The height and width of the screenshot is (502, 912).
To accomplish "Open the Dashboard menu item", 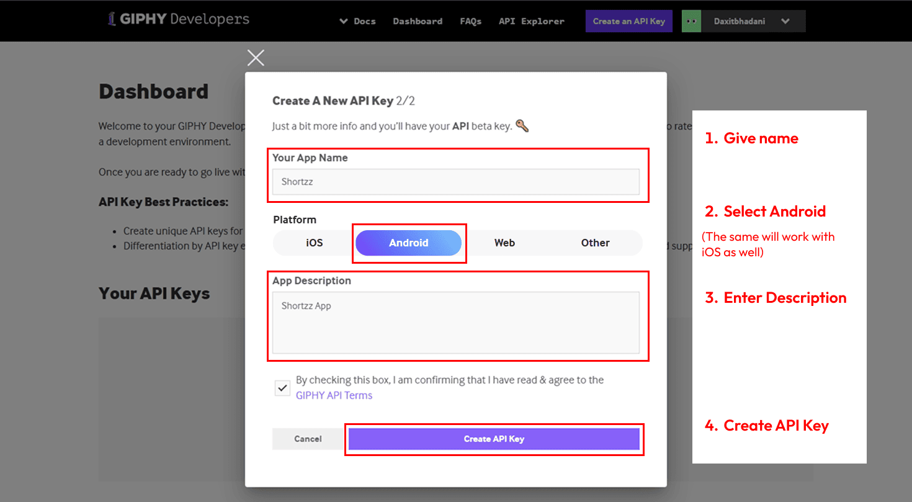I will pyautogui.click(x=418, y=20).
